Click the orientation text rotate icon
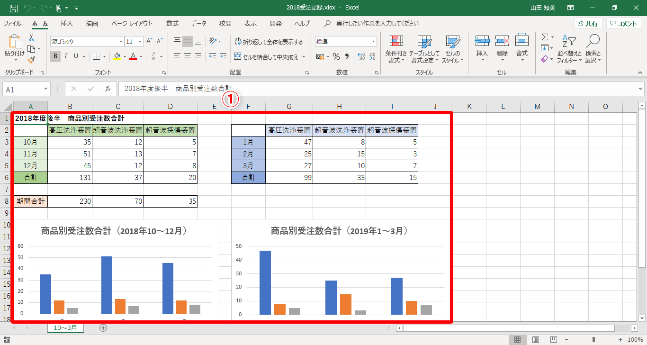The image size is (647, 345). coord(213,42)
